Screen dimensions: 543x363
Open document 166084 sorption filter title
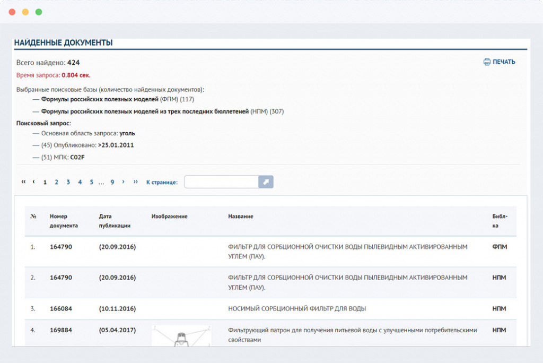tap(297, 309)
